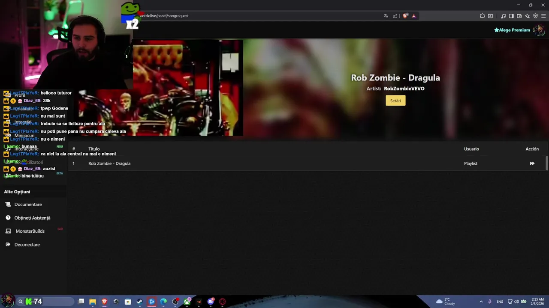Toggle the browser sidebar panel icon

[x=511, y=16]
